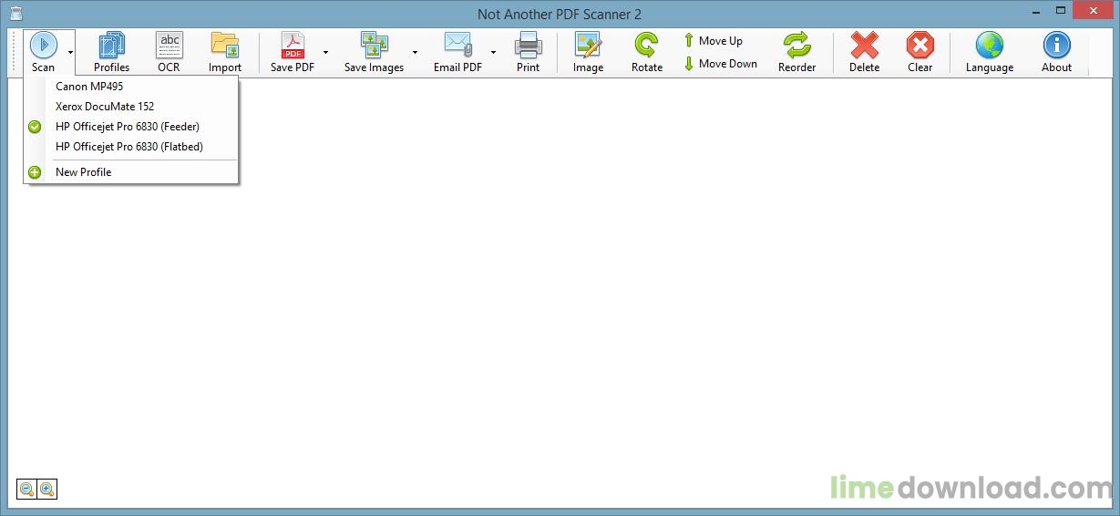This screenshot has width=1120, height=516.
Task: Send pages using Email PDF
Action: [457, 52]
